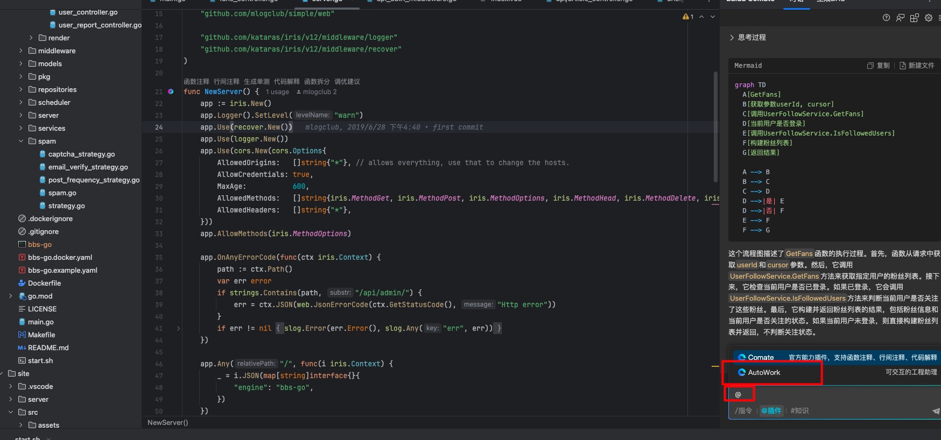The height and width of the screenshot is (440, 941).
Task: Open the plugins grid icon in Comate panel
Action: (x=915, y=18)
